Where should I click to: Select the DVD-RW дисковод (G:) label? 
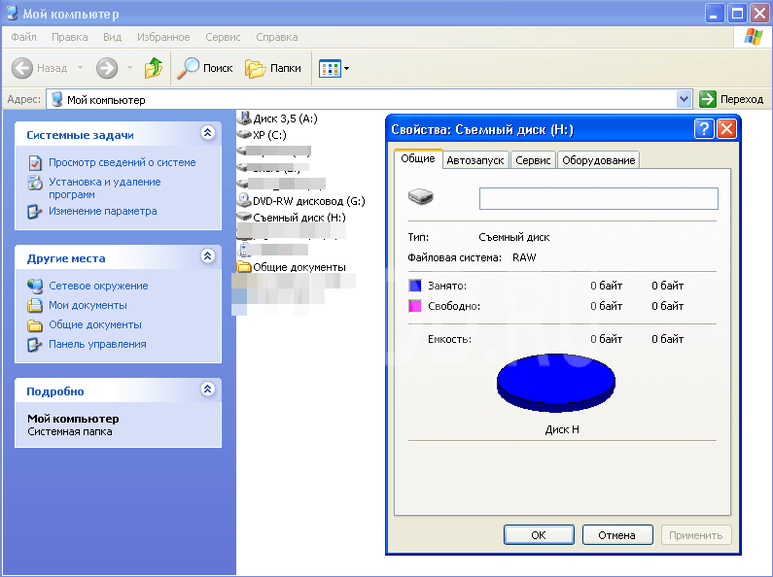[x=309, y=201]
